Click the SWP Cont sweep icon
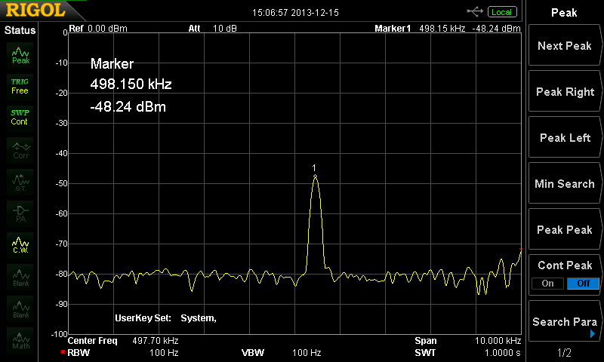The width and height of the screenshot is (604, 362). click(x=20, y=117)
